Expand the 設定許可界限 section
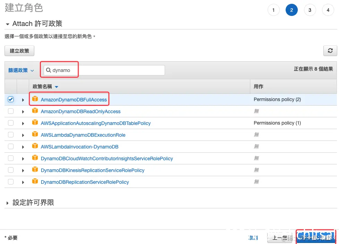This screenshot has height=244, width=339. click(8, 203)
